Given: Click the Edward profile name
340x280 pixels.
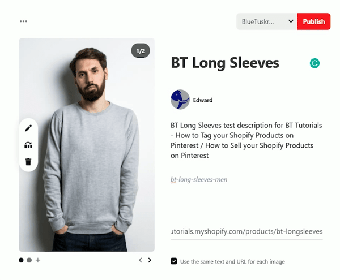Looking at the screenshot, I should [203, 100].
